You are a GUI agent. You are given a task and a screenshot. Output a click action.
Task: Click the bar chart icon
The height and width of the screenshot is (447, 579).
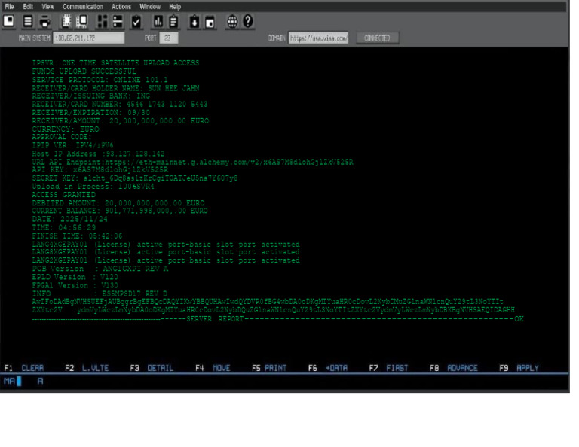(x=158, y=21)
